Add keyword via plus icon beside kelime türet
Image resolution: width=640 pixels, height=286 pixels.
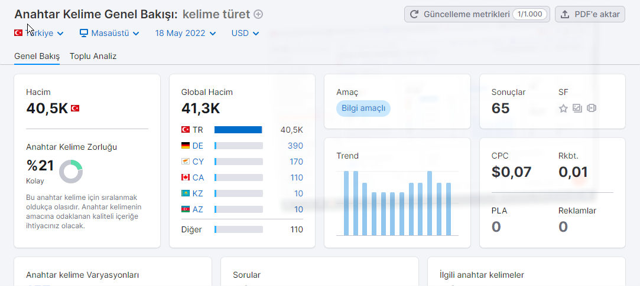click(x=258, y=14)
